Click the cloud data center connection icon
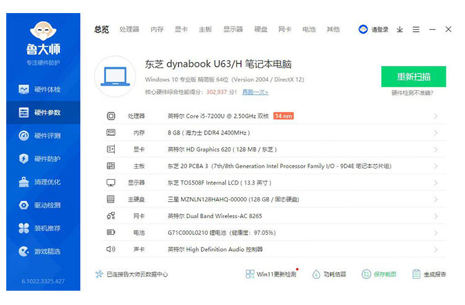Image resolution: width=465 pixels, height=305 pixels. [99, 274]
